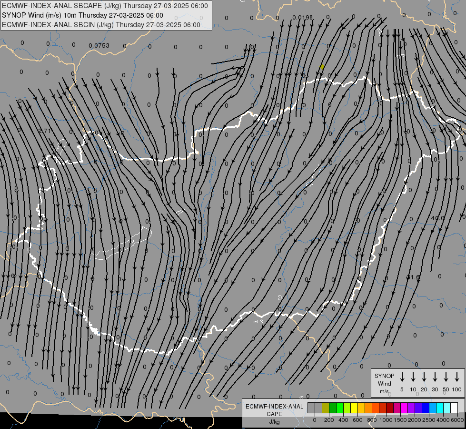The width and height of the screenshot is (466, 429).
Task: Click the 5 m/s wind arrow in legend
Action: (402, 377)
